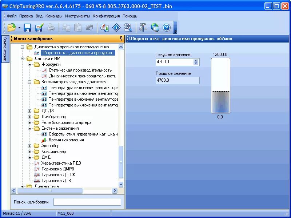Increase Текущее значение with up spinner
This screenshot has height=218, width=291.
pyautogui.click(x=196, y=60)
